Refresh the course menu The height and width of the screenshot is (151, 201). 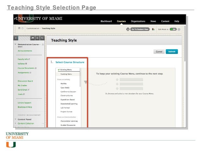(37, 38)
